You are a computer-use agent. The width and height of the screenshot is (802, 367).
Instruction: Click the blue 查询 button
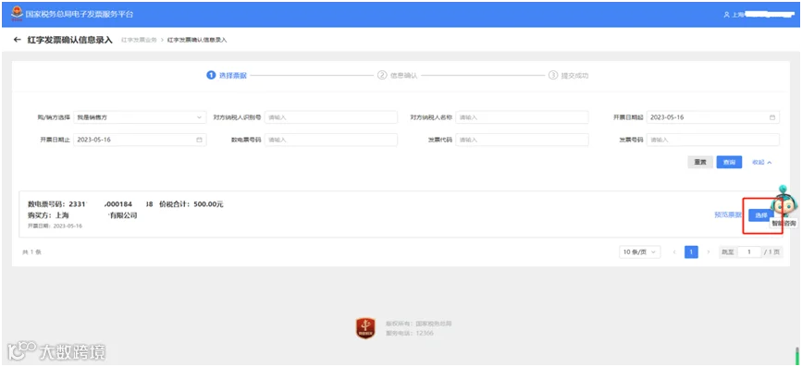[729, 162]
